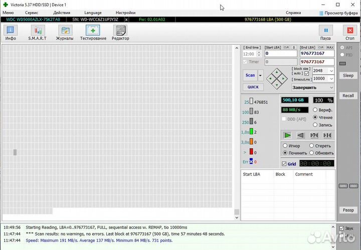Click the End time spinner arrows
The width and height of the screenshot is (361, 250).
[x=259, y=54]
